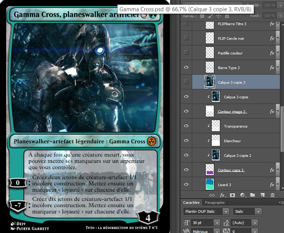Lock image pixels brush icon
This screenshot has width=284, height=233.
coord(210,16)
